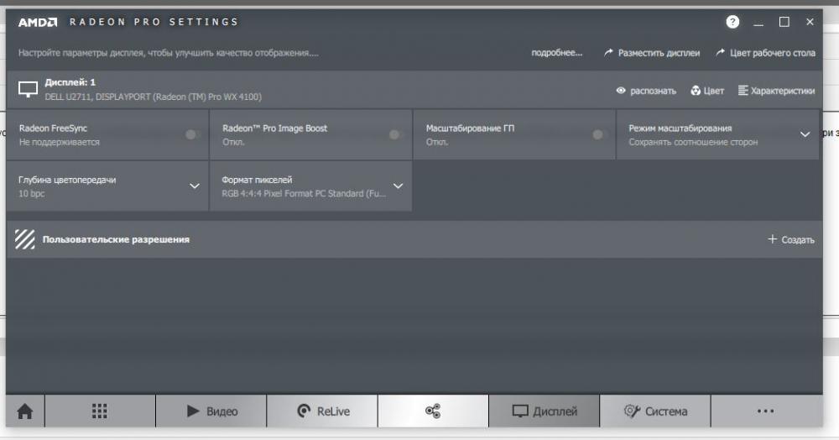839x440 pixels.
Task: Go to Home via house icon
Action: click(25, 411)
